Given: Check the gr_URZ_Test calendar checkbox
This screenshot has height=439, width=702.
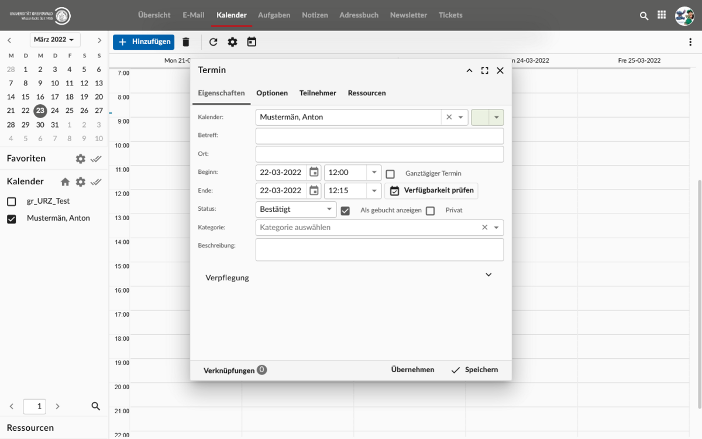Looking at the screenshot, I should (11, 201).
